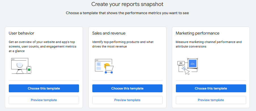The width and height of the screenshot is (256, 111).
Task: Preview the Sales and revenue template
Action: 127,100
